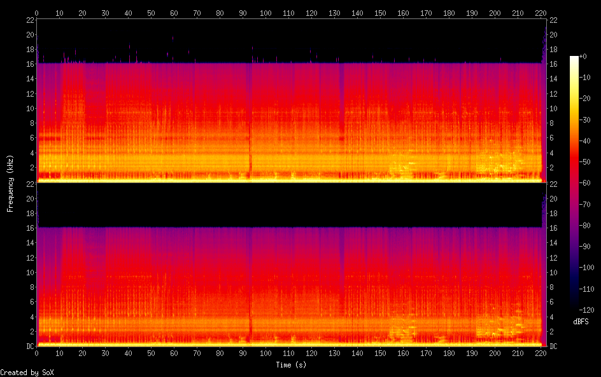The width and height of the screenshot is (601, 377).
Task: Click the 10 kHz label right of upper channel
Action: point(554,108)
